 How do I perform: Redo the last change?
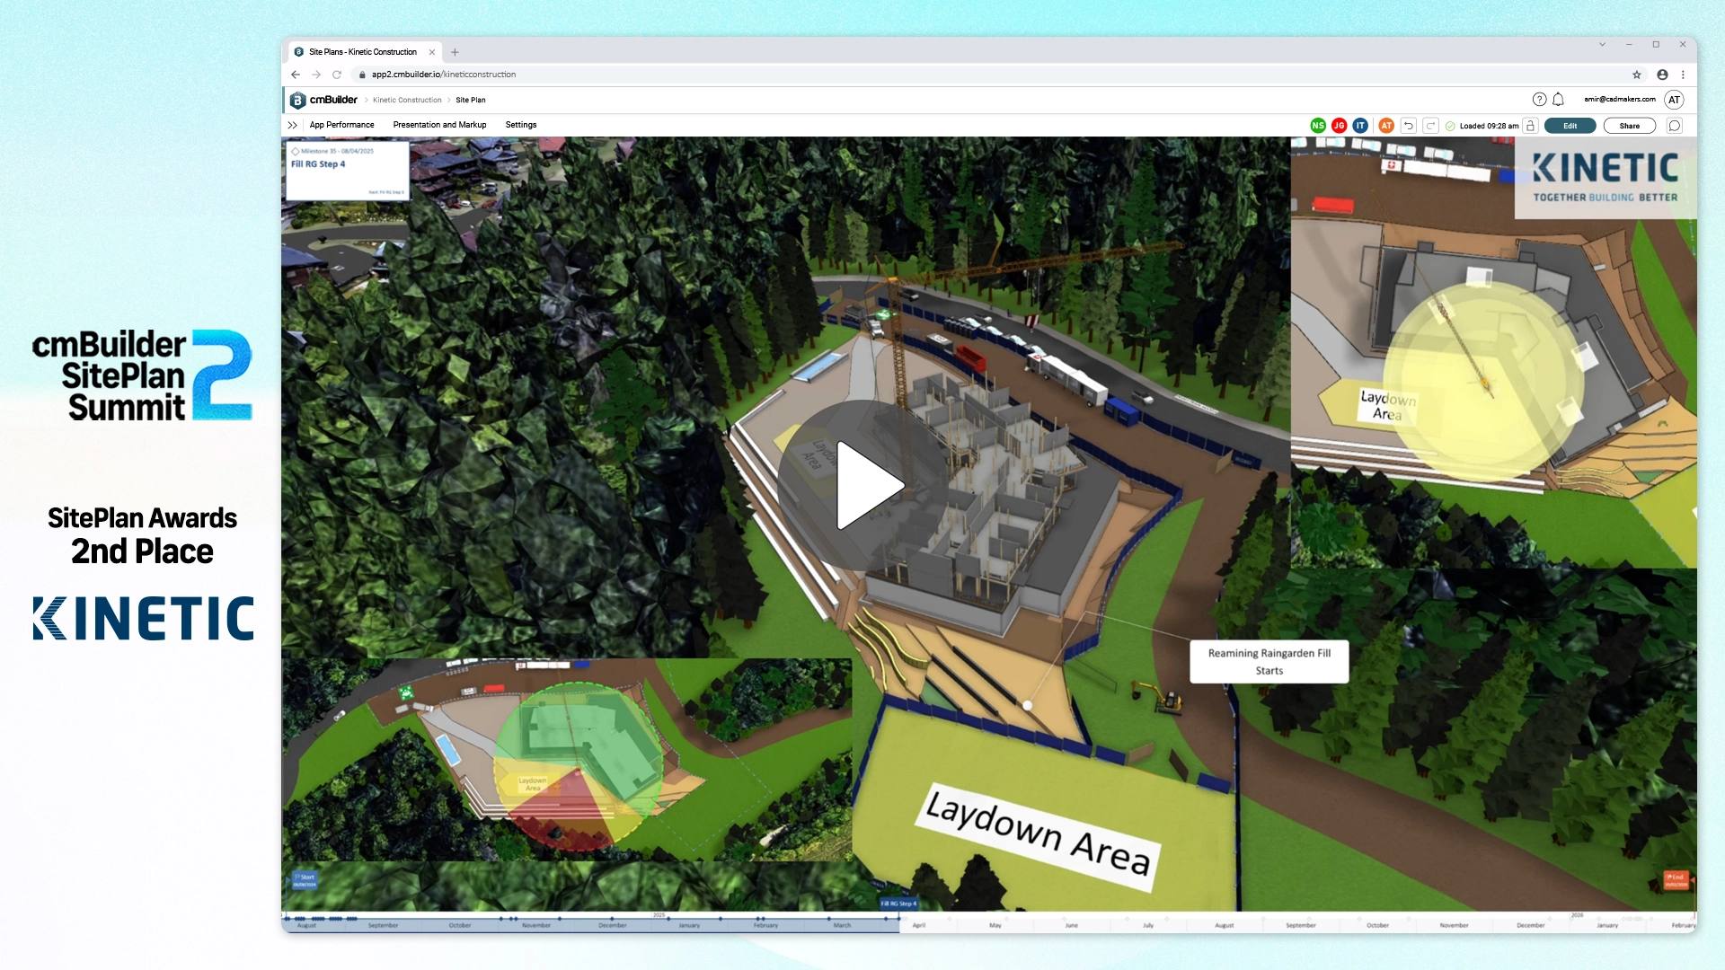coord(1430,126)
